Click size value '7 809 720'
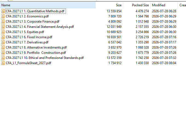Screen dimensions: 186x125 pyautogui.click(x=115, y=16)
